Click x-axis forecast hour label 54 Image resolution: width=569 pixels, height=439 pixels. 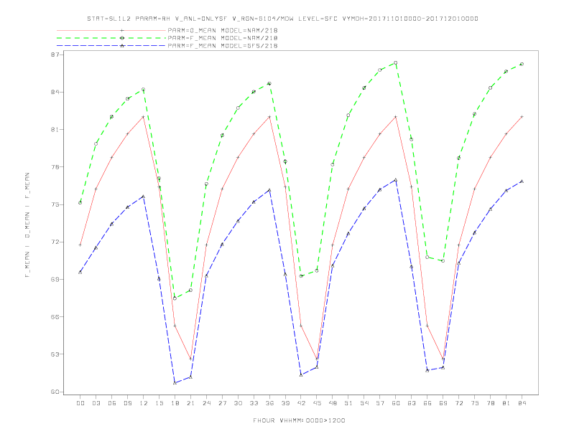click(x=364, y=403)
